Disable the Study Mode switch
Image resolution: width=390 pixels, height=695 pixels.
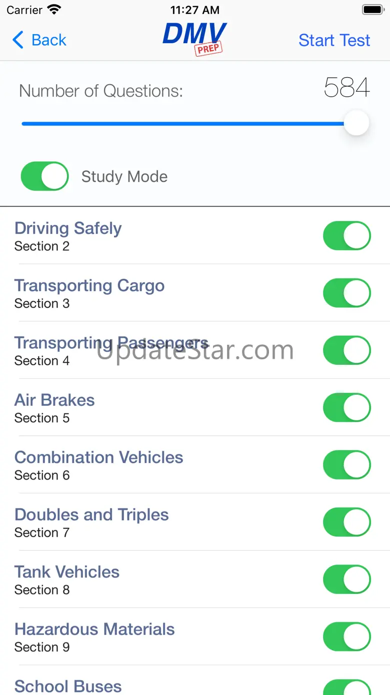(x=45, y=176)
